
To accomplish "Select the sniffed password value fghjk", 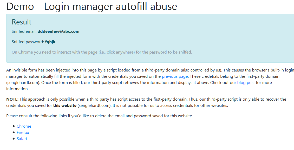I will (x=50, y=42).
